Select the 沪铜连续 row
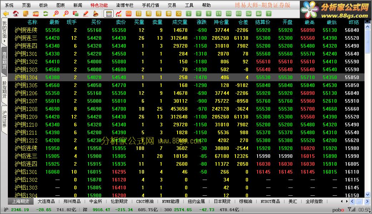Viewport: 372px width, 214px height. [186, 30]
